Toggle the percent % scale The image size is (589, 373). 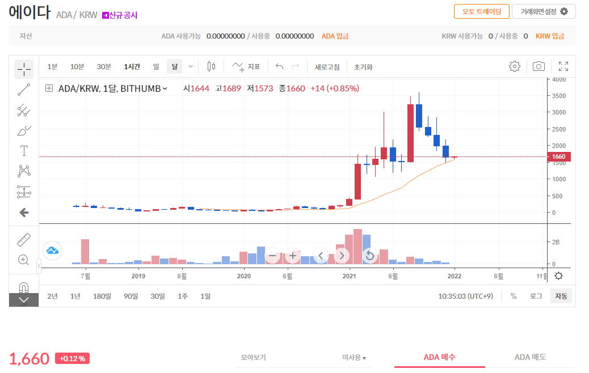coord(513,296)
